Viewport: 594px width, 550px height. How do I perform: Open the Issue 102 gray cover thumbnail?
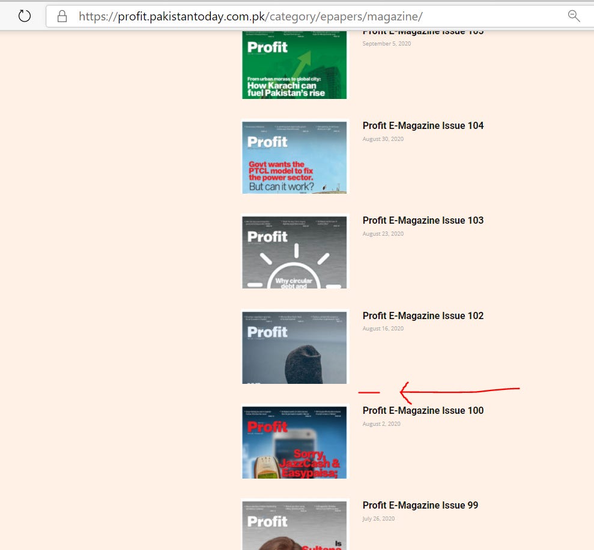click(294, 348)
